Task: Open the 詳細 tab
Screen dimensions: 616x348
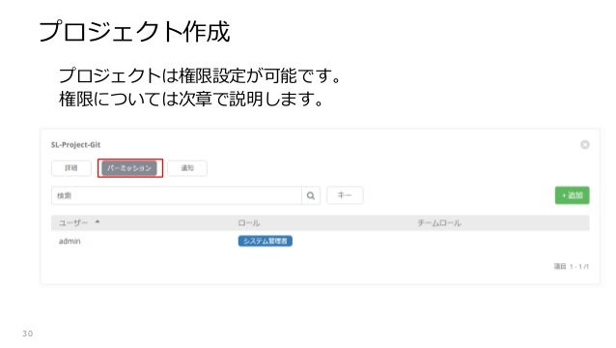Action: pos(71,168)
